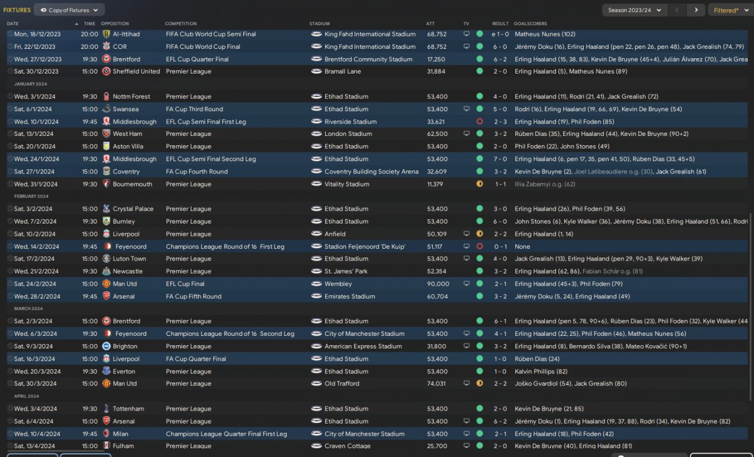This screenshot has width=754, height=457.
Task: Click the Competition column header
Action: point(181,24)
